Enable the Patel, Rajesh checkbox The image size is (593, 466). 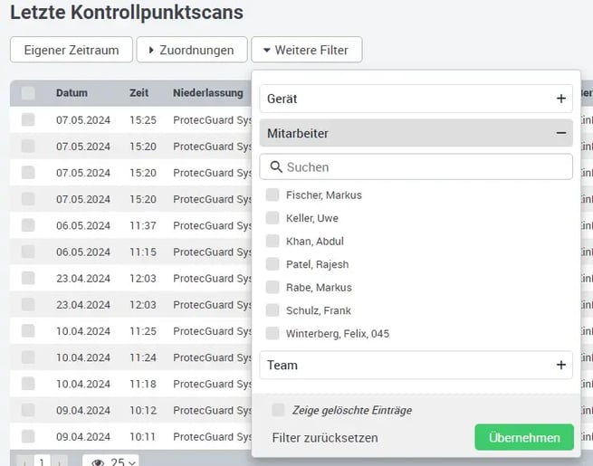coord(273,264)
